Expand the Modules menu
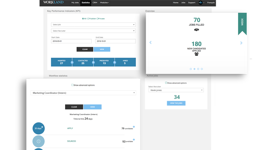The height and width of the screenshot is (150, 267). point(104,2)
